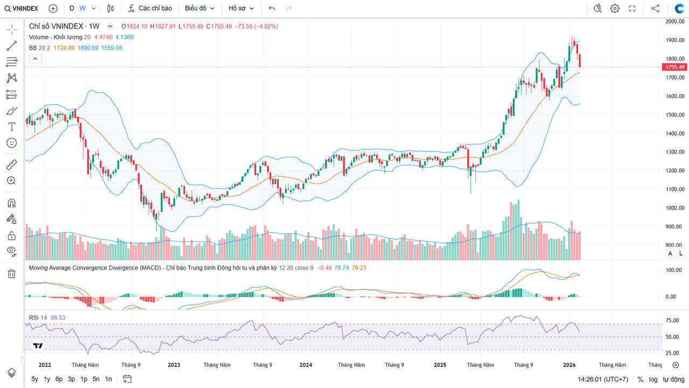
Task: Set the time range to 6p
Action: 59,379
